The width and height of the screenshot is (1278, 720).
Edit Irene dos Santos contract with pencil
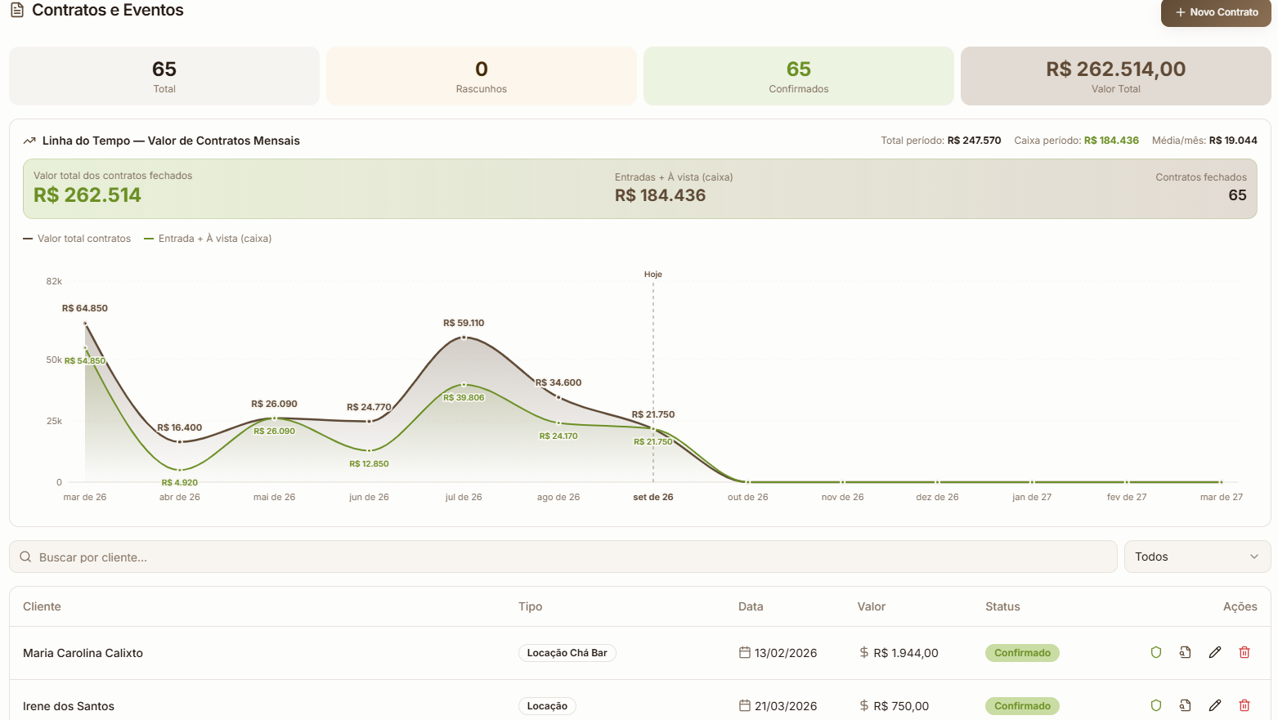[1215, 705]
